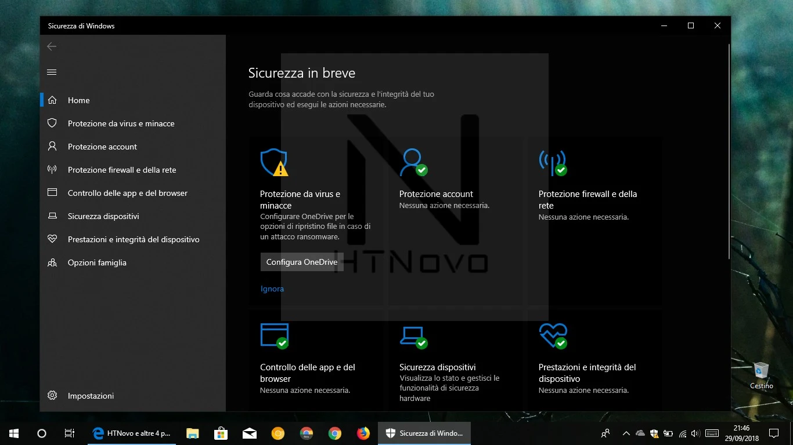Image resolution: width=793 pixels, height=445 pixels.
Task: Launch standard Google Chrome from the taskbar
Action: pos(335,433)
